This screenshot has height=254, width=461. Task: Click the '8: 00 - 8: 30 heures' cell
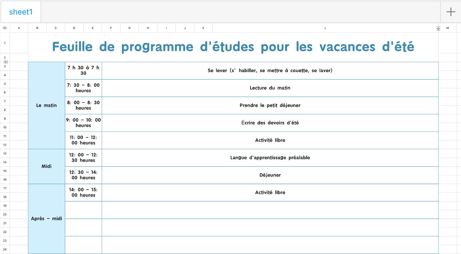pos(83,105)
